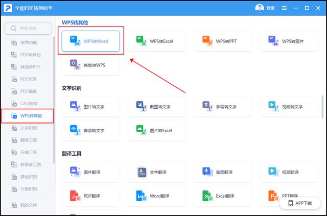Start the PPT翻译 tool

click(x=289, y=196)
